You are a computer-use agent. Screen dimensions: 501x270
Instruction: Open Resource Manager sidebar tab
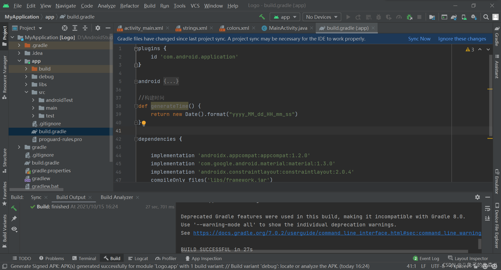[x=4, y=77]
